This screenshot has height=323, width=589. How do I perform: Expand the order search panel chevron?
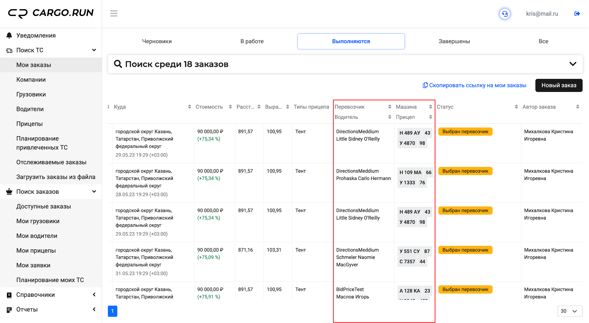tap(573, 64)
